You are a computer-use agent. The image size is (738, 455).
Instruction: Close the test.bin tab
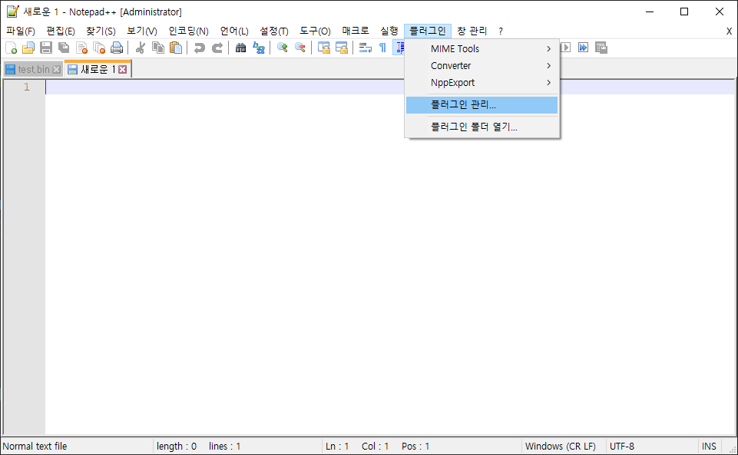tap(57, 70)
